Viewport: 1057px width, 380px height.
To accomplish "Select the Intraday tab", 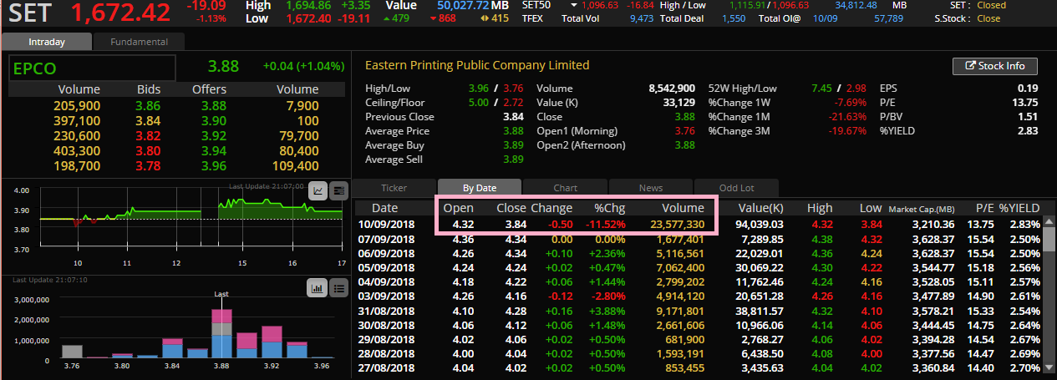I will coord(46,42).
